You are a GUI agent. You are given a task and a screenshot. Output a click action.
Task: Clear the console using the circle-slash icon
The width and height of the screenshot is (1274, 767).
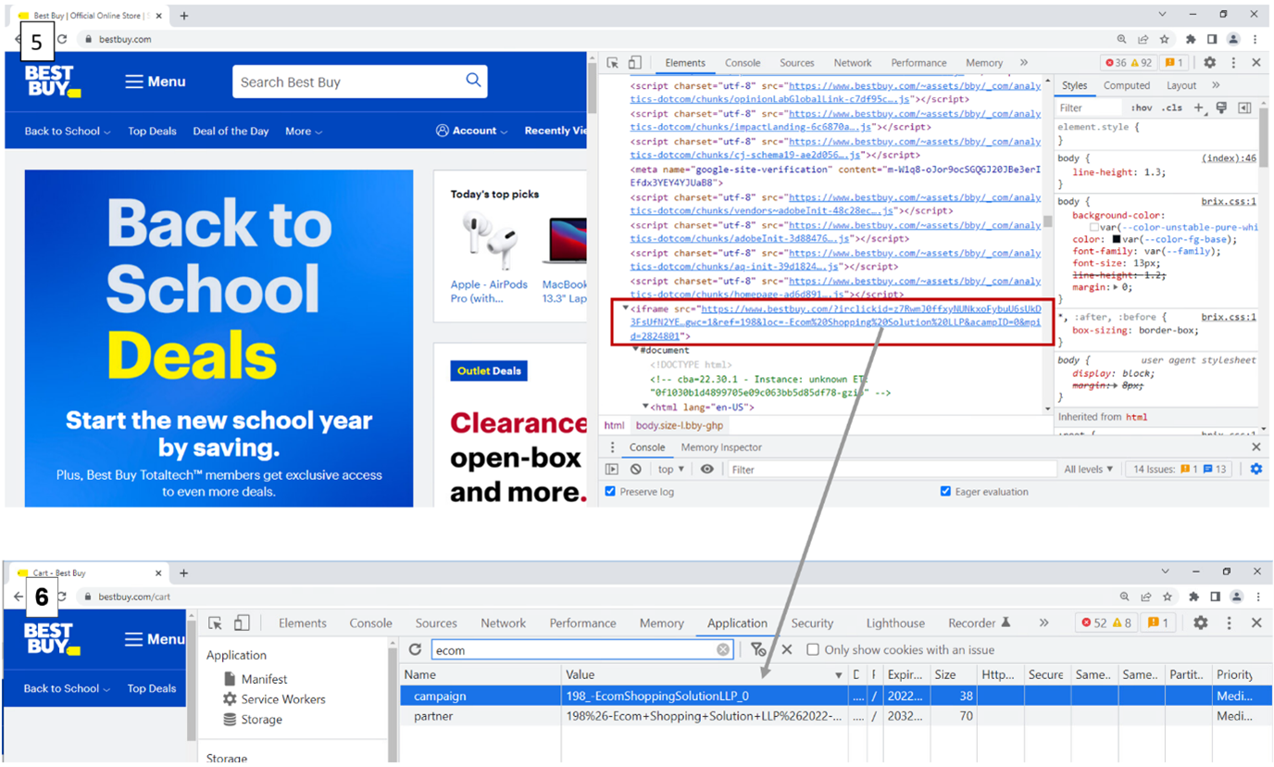tap(636, 470)
